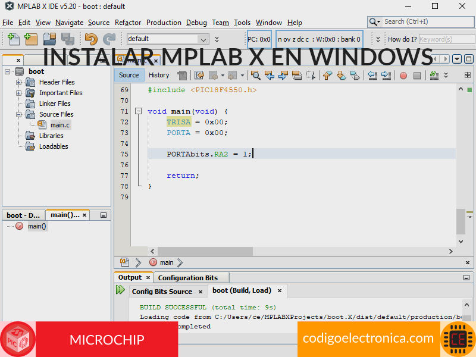The image size is (476, 357).
Task: Click the red Start Macro Recording icon
Action: 403,76
